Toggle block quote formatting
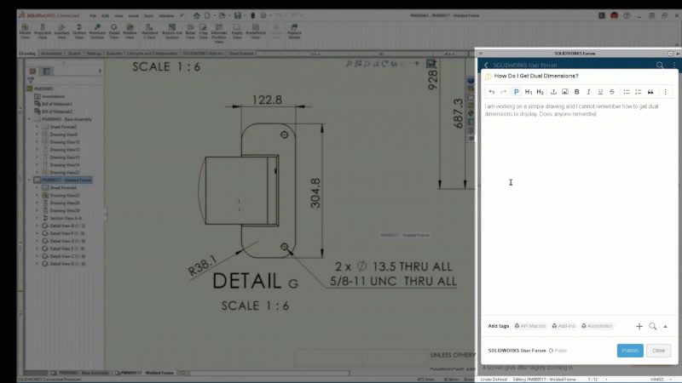The height and width of the screenshot is (383, 682). click(x=650, y=92)
